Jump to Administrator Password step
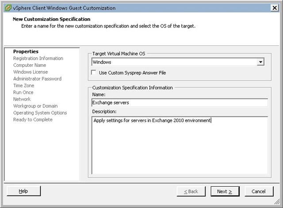The height and width of the screenshot is (208, 283). click(37, 79)
